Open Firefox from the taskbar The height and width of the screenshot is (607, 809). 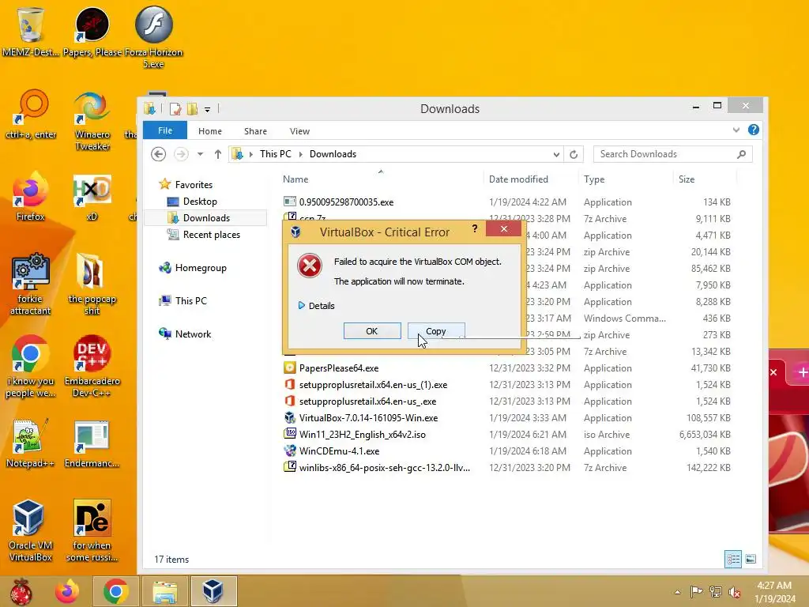(x=67, y=591)
